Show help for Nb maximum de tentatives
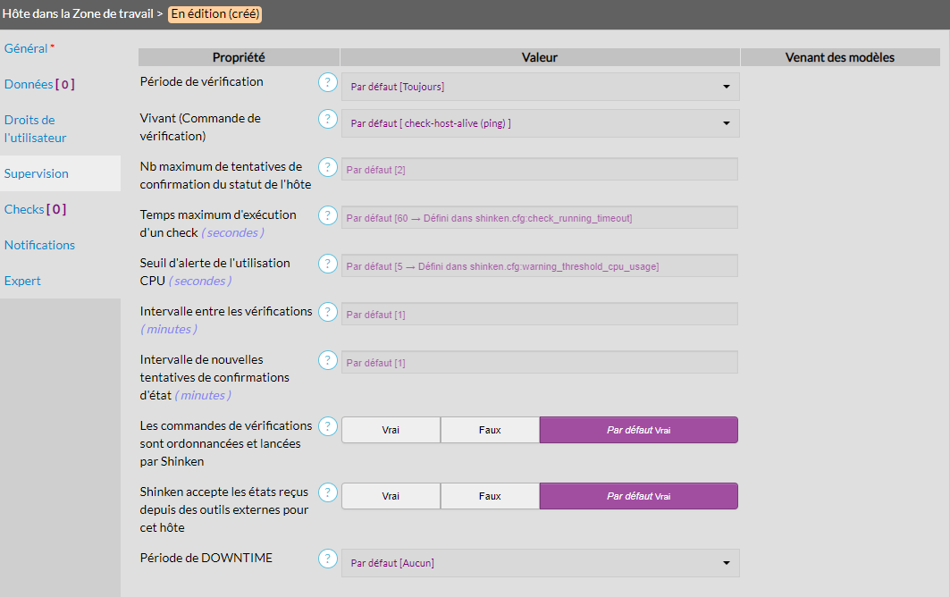Viewport: 950px width, 597px height. point(328,167)
